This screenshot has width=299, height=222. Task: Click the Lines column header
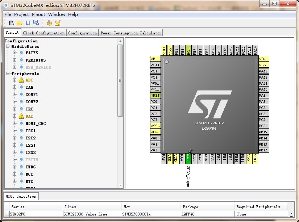pyautogui.click(x=92, y=207)
